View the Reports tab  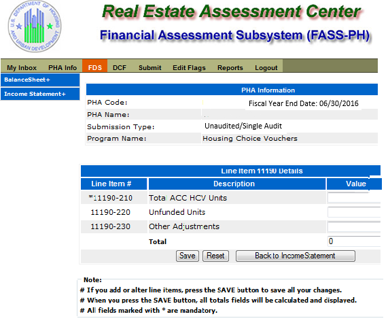tap(230, 67)
